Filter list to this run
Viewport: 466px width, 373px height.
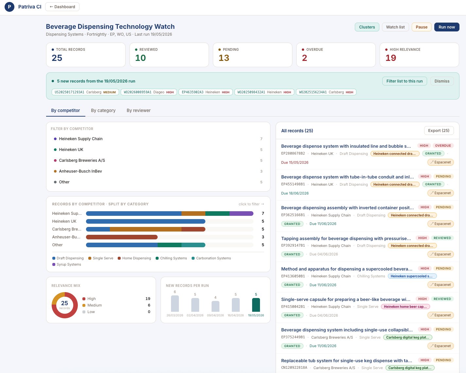click(405, 81)
